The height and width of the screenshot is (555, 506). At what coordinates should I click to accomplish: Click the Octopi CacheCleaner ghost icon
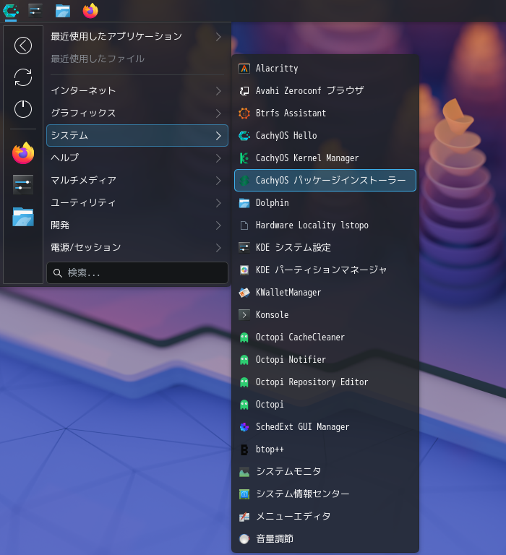pyautogui.click(x=244, y=337)
